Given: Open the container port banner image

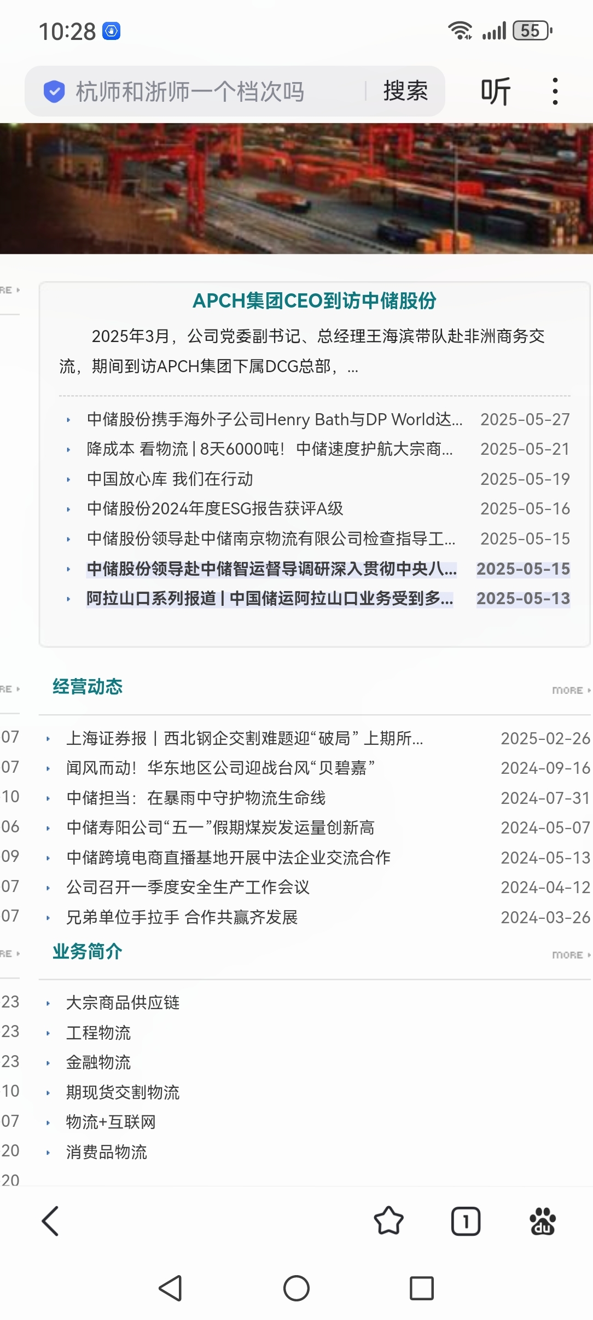Looking at the screenshot, I should coord(296,189).
